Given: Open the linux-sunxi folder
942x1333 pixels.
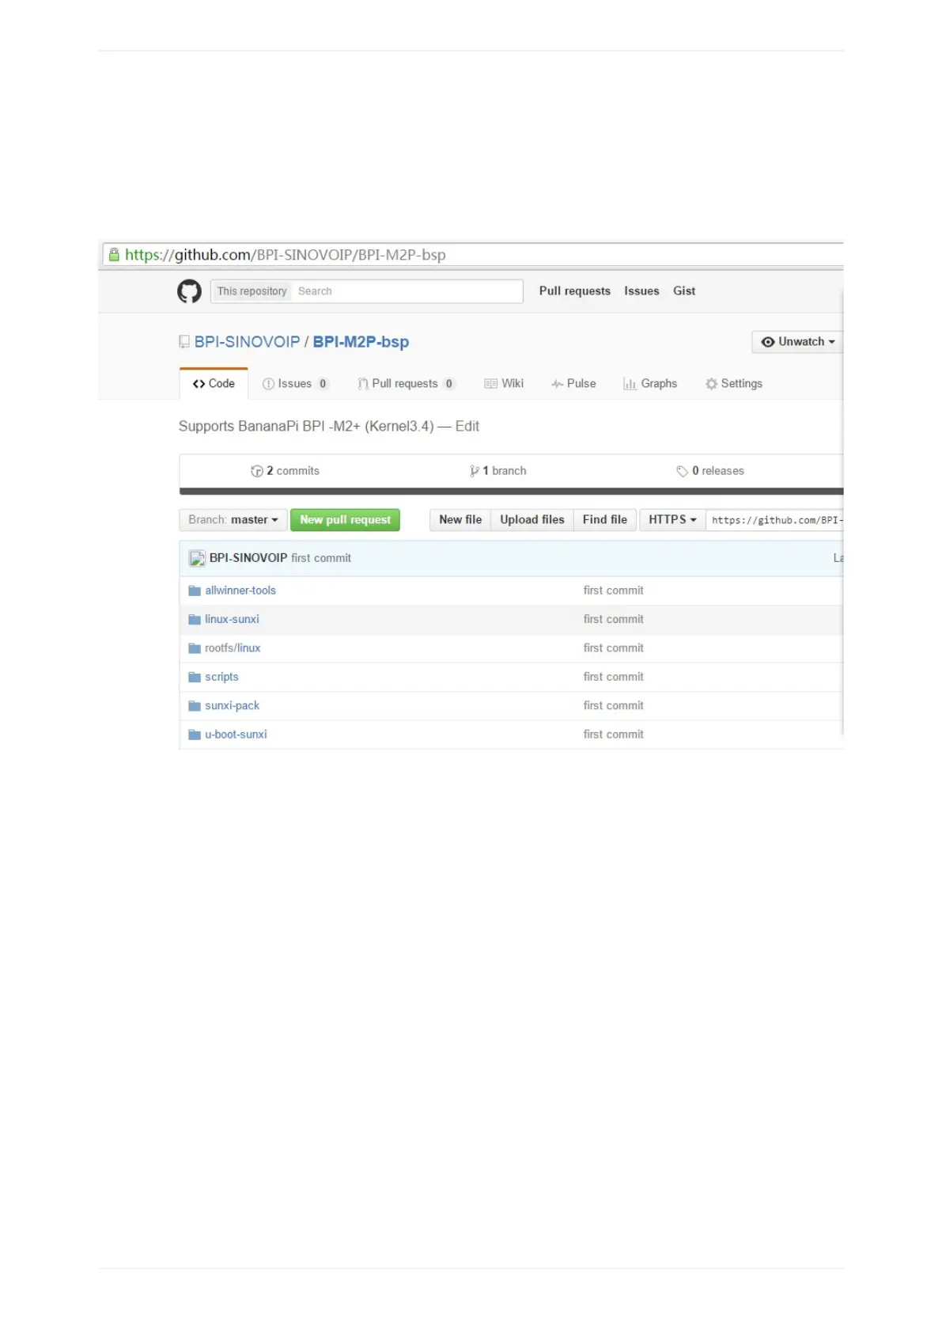Looking at the screenshot, I should 232,619.
